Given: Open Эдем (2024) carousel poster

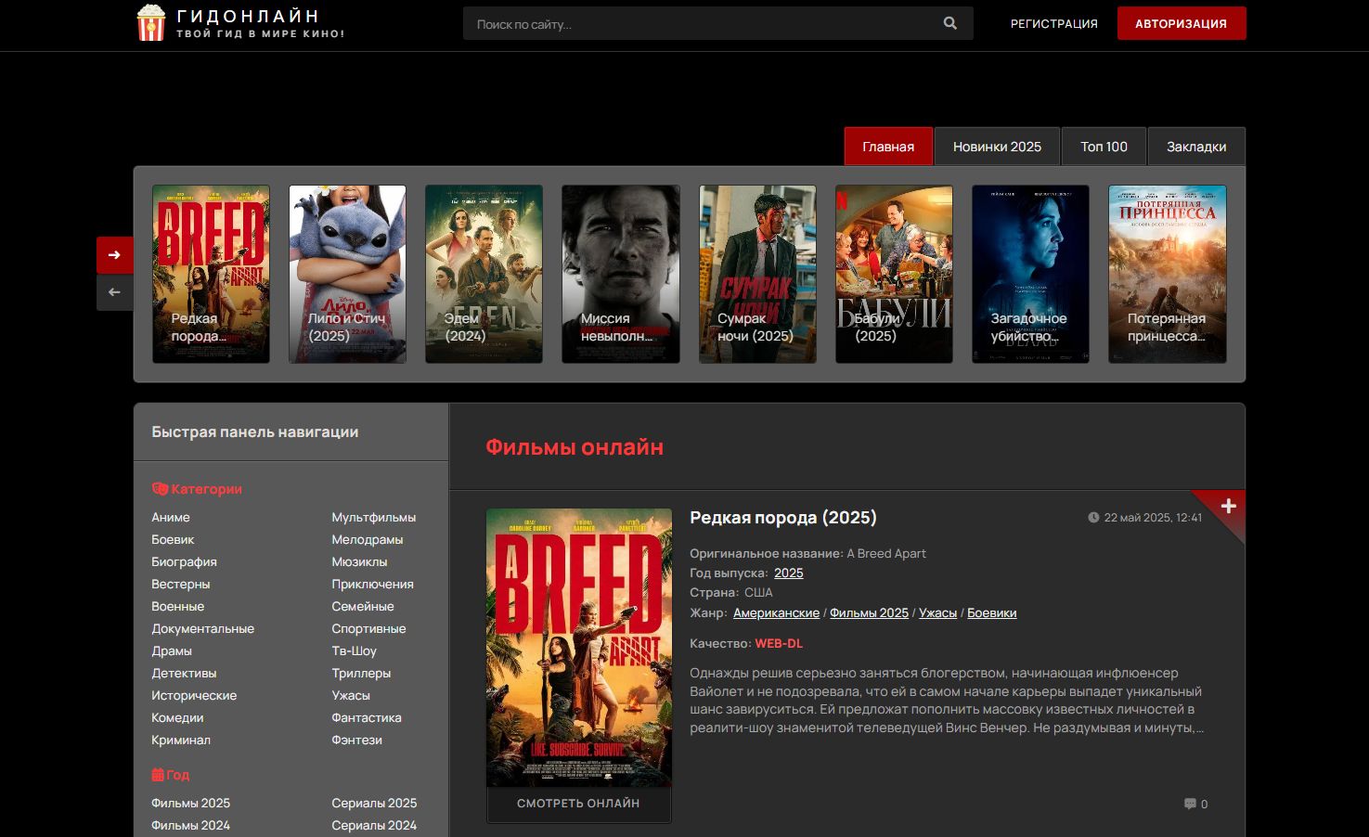Looking at the screenshot, I should pos(484,274).
